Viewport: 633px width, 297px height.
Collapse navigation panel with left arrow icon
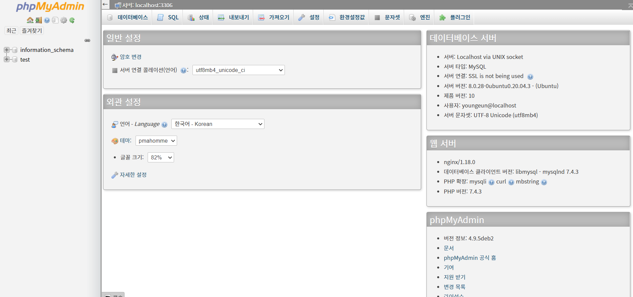pyautogui.click(x=105, y=4)
